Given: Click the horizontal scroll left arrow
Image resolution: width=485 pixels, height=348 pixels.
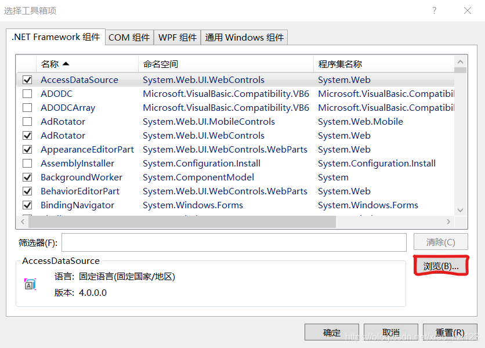Looking at the screenshot, I should 23,222.
